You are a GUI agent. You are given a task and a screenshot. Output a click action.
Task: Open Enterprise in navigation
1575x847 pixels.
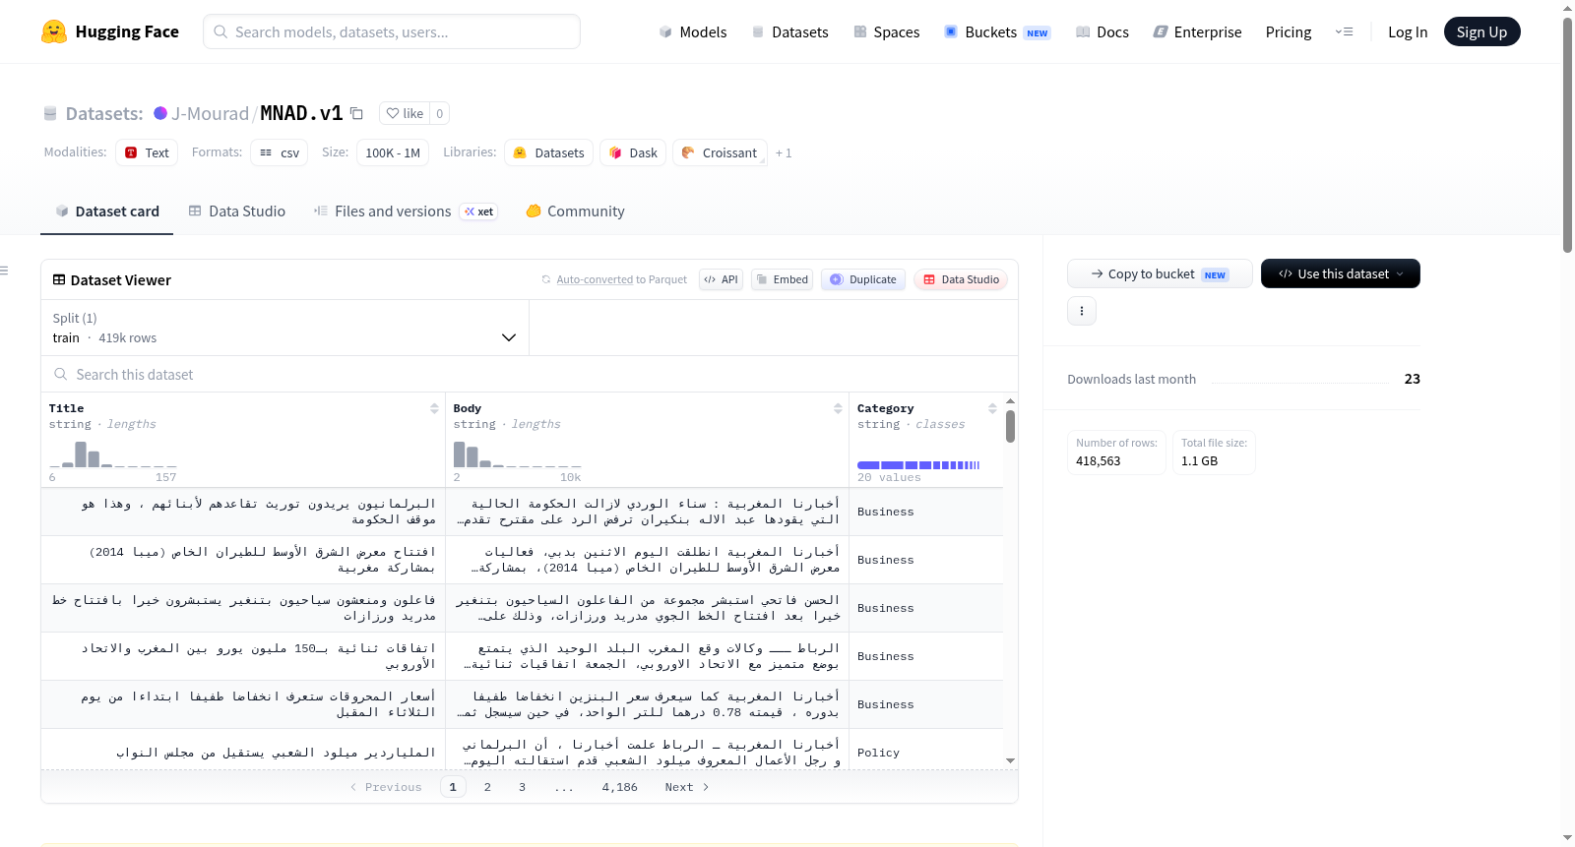[x=1197, y=31]
